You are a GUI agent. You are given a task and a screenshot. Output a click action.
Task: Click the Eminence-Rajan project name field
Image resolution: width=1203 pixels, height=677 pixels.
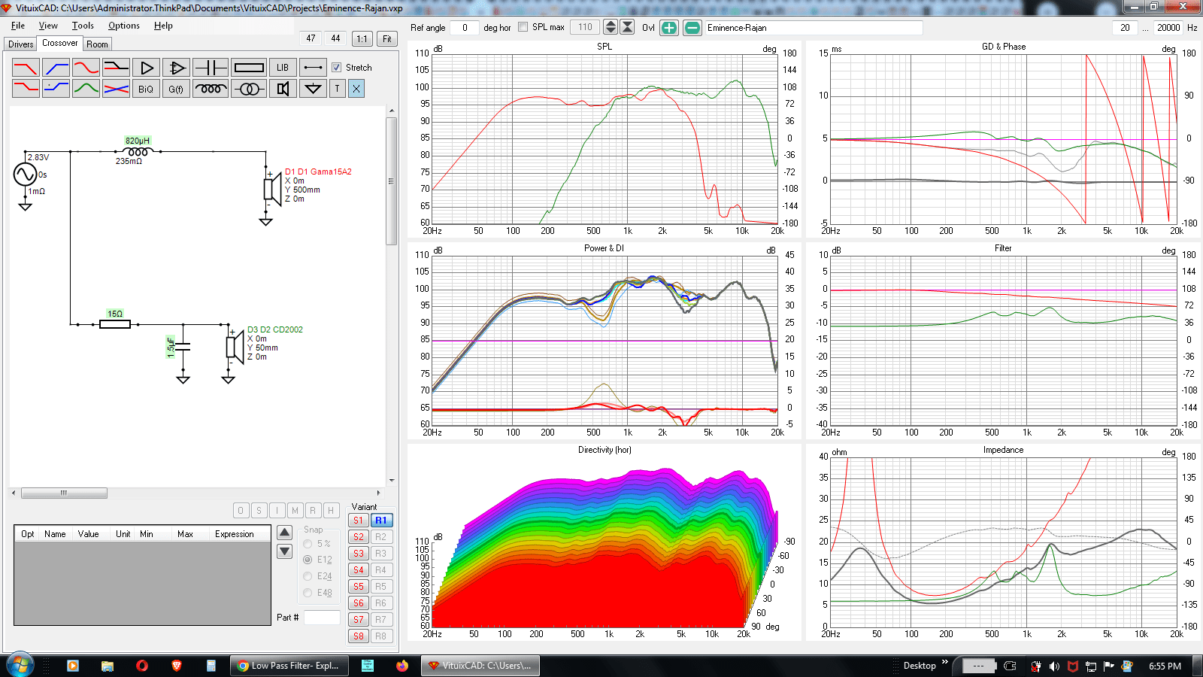pos(814,28)
